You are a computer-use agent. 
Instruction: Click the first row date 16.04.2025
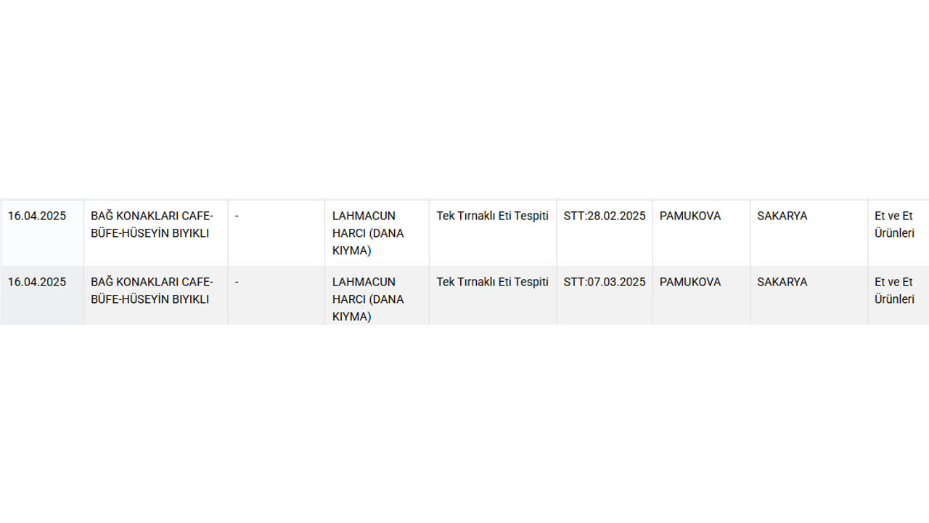click(37, 216)
